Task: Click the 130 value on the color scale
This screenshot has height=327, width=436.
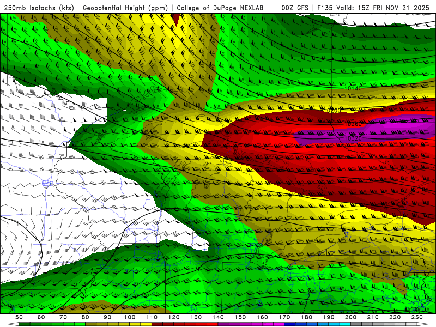Action: 196,317
